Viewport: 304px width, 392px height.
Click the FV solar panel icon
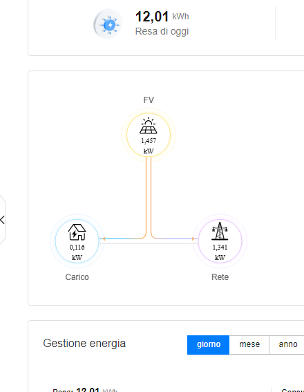(149, 126)
